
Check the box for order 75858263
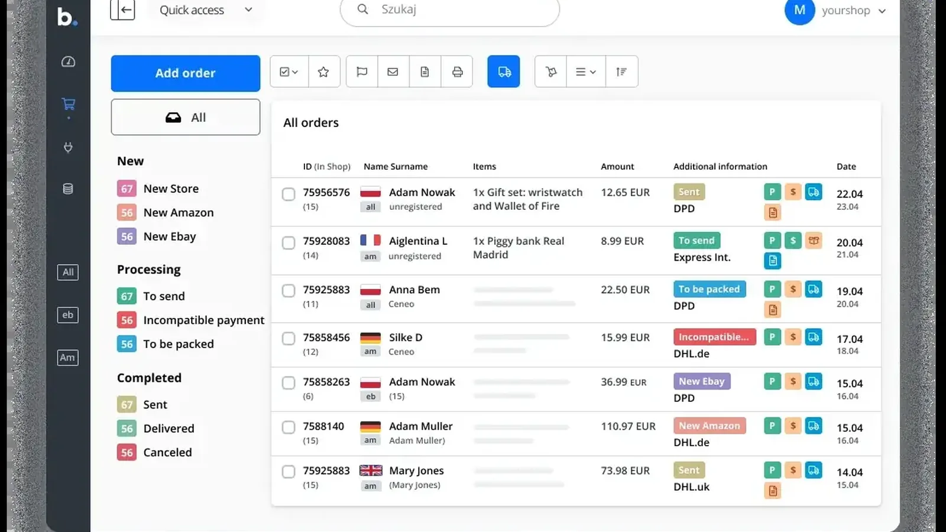pyautogui.click(x=289, y=383)
